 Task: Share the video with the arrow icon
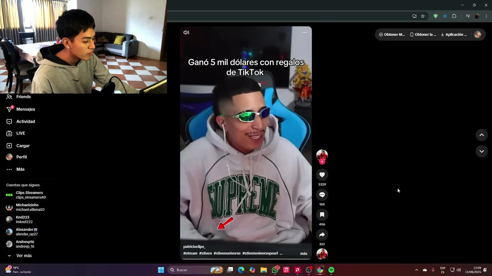tap(322, 235)
